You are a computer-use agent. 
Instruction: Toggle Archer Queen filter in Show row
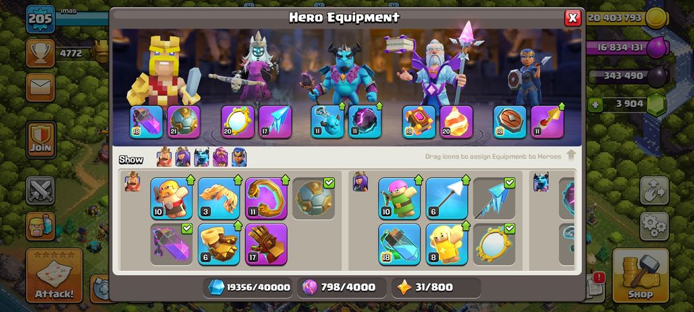pos(183,157)
